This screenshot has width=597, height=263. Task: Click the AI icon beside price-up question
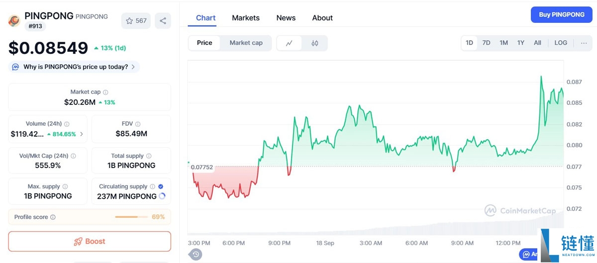point(15,67)
